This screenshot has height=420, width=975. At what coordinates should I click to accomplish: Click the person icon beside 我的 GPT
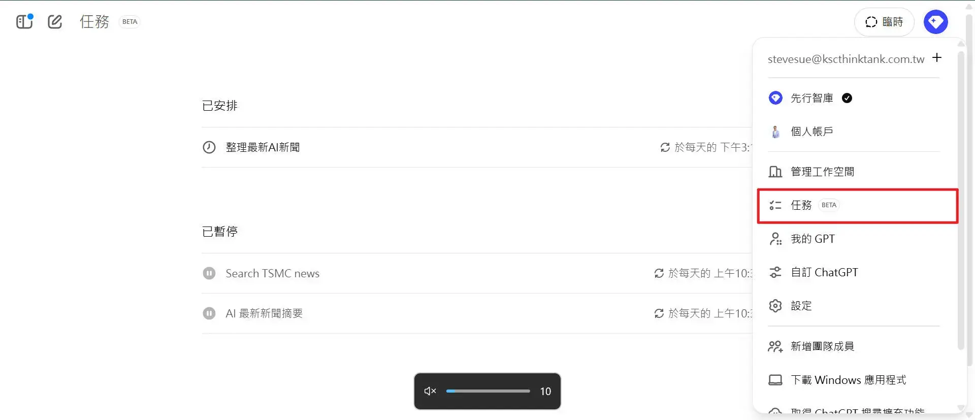tap(775, 239)
